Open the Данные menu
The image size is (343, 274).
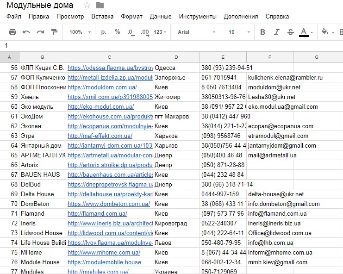point(161,17)
